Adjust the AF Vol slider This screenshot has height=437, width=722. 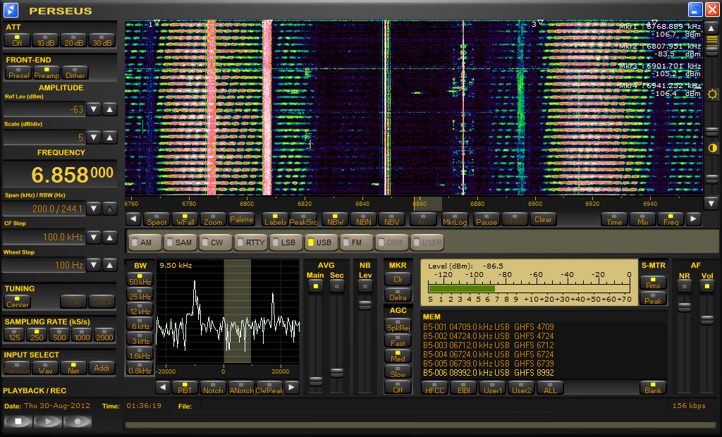pyautogui.click(x=706, y=320)
